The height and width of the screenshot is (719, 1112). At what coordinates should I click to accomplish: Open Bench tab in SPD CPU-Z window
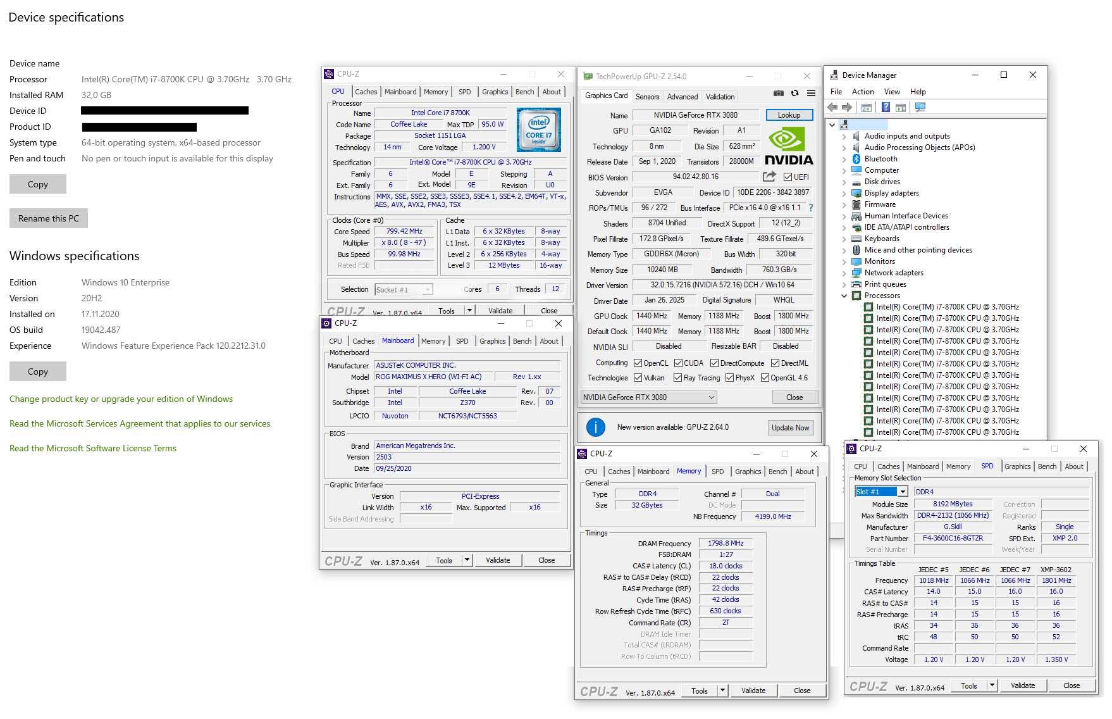click(1047, 466)
